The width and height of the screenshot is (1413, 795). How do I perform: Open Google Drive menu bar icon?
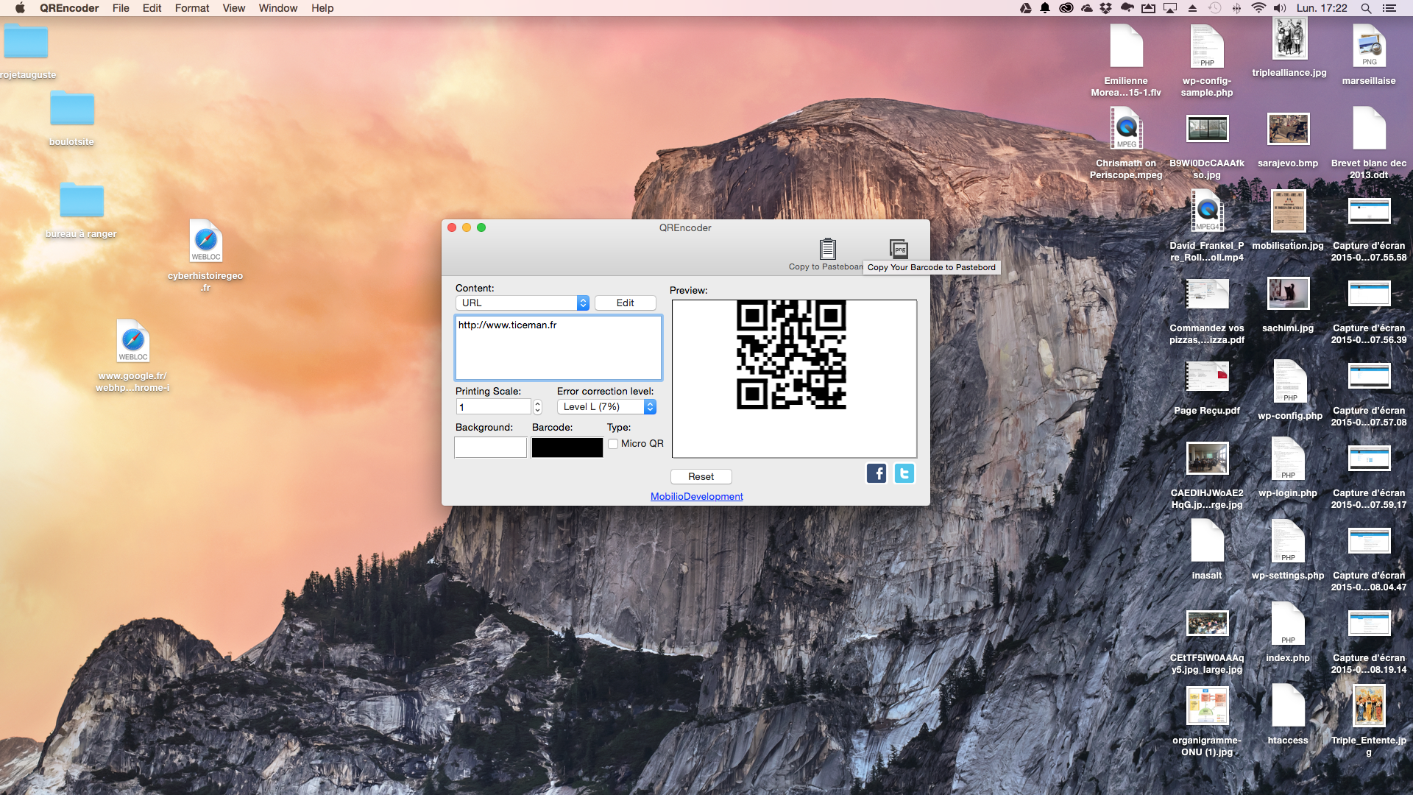1025,8
